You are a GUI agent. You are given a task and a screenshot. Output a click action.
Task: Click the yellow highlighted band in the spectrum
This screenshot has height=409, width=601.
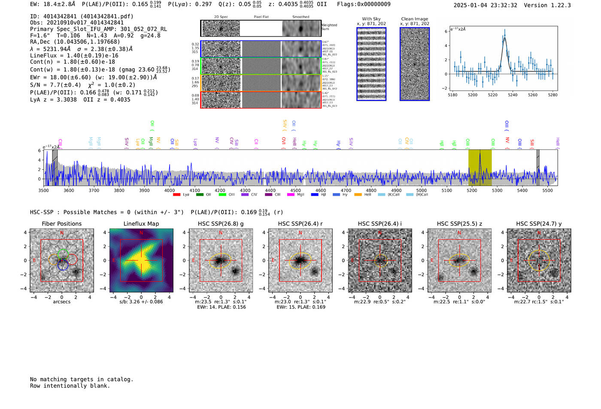pyautogui.click(x=480, y=167)
